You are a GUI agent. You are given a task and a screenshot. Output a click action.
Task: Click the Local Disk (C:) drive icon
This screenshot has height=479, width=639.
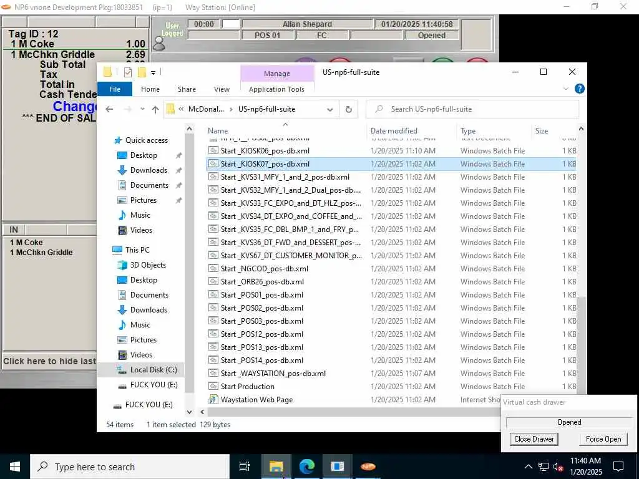coord(122,370)
